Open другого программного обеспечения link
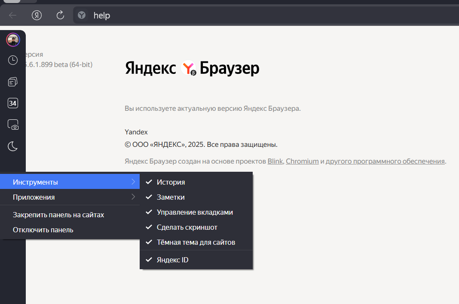This screenshot has width=459, height=304. click(x=385, y=161)
